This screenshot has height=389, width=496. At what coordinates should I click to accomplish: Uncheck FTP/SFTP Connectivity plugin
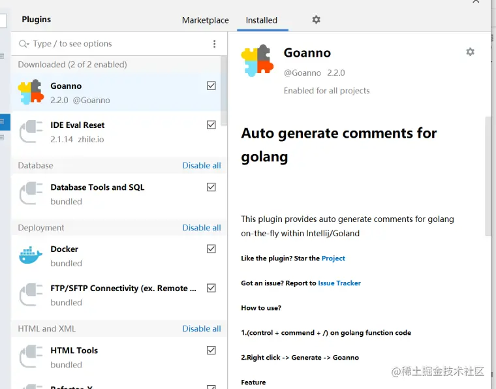point(211,288)
